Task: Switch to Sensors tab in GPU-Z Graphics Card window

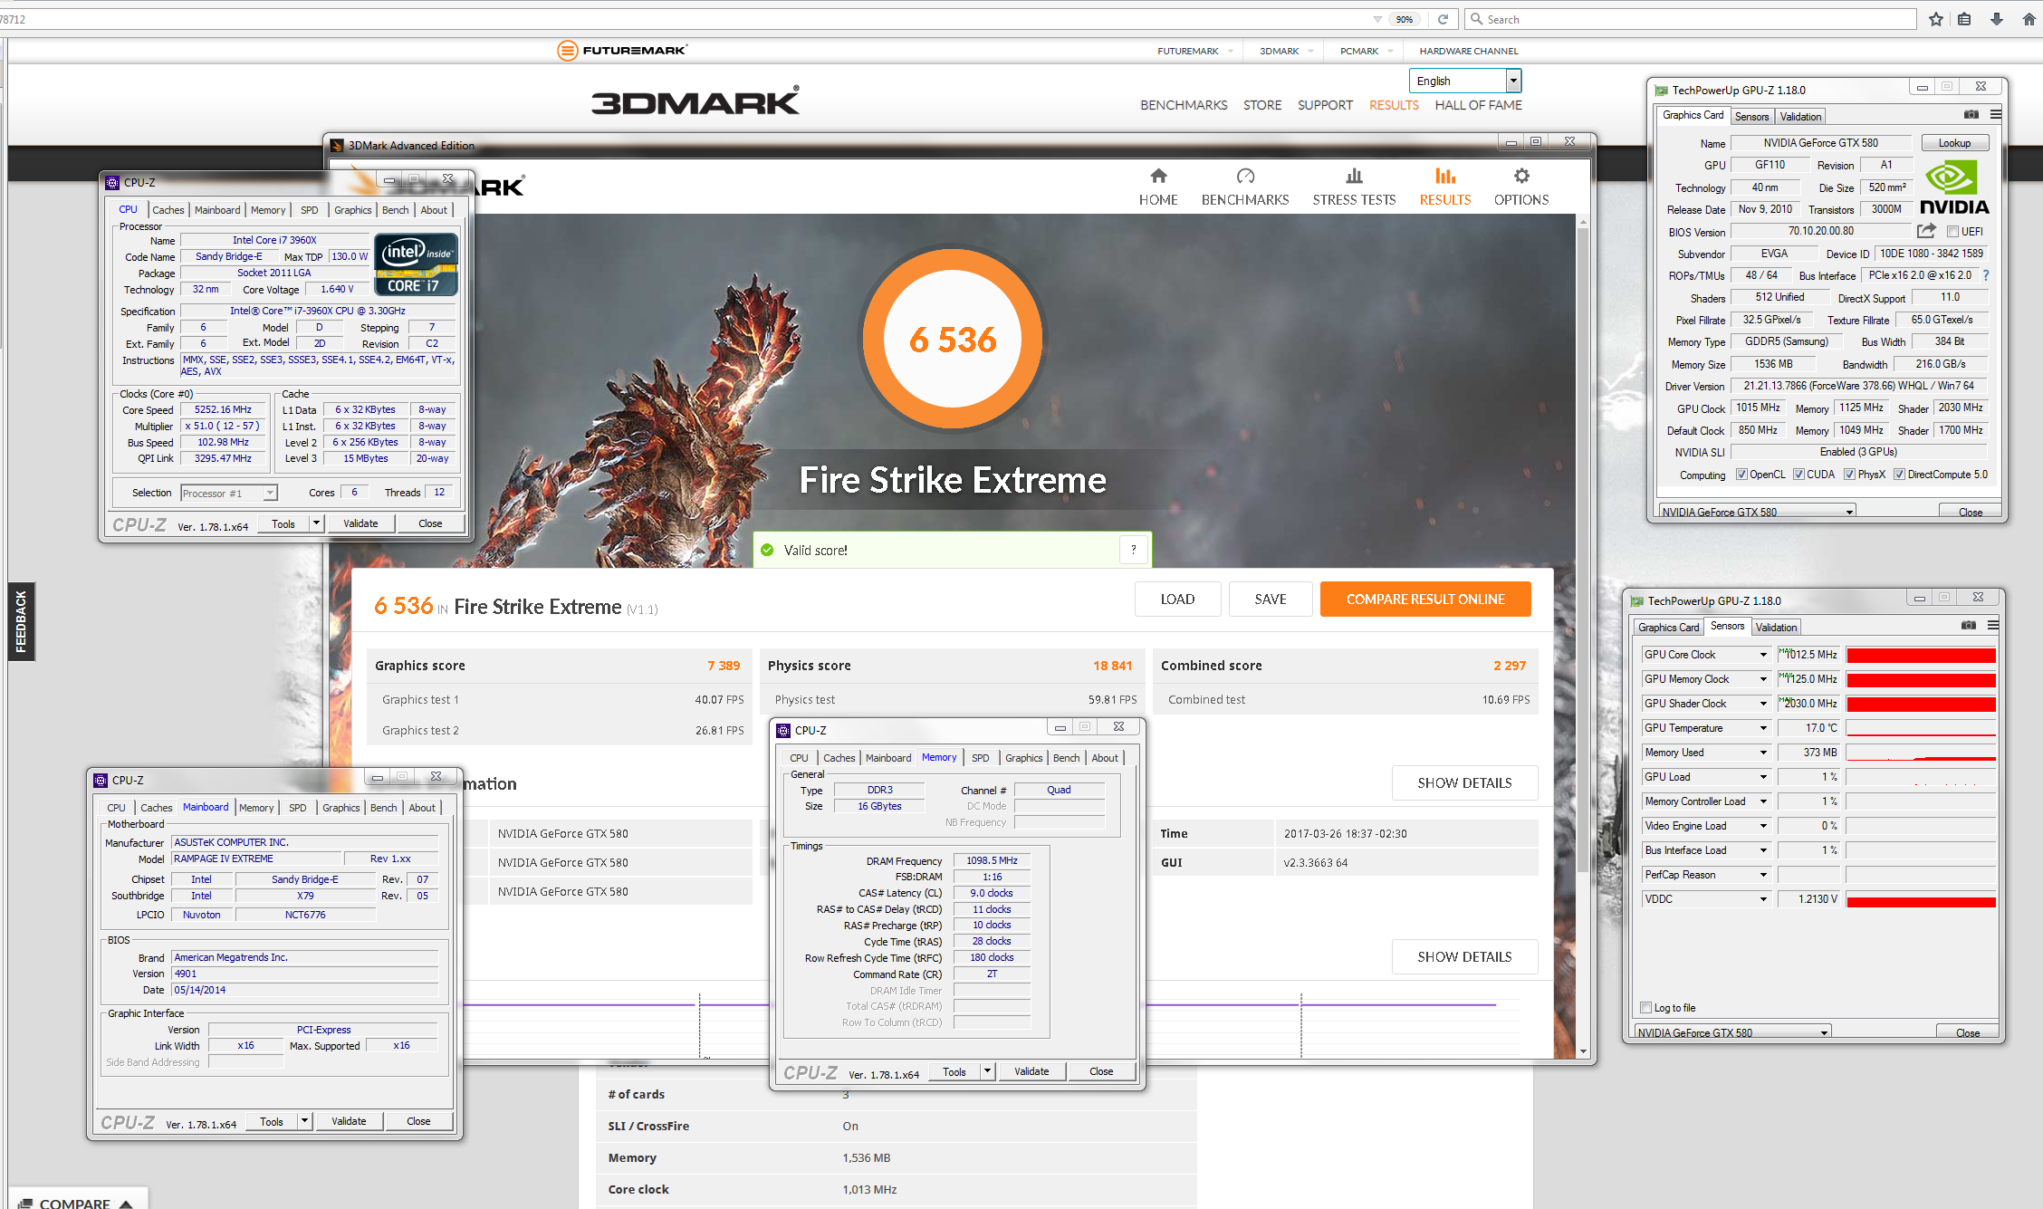Action: (1751, 117)
